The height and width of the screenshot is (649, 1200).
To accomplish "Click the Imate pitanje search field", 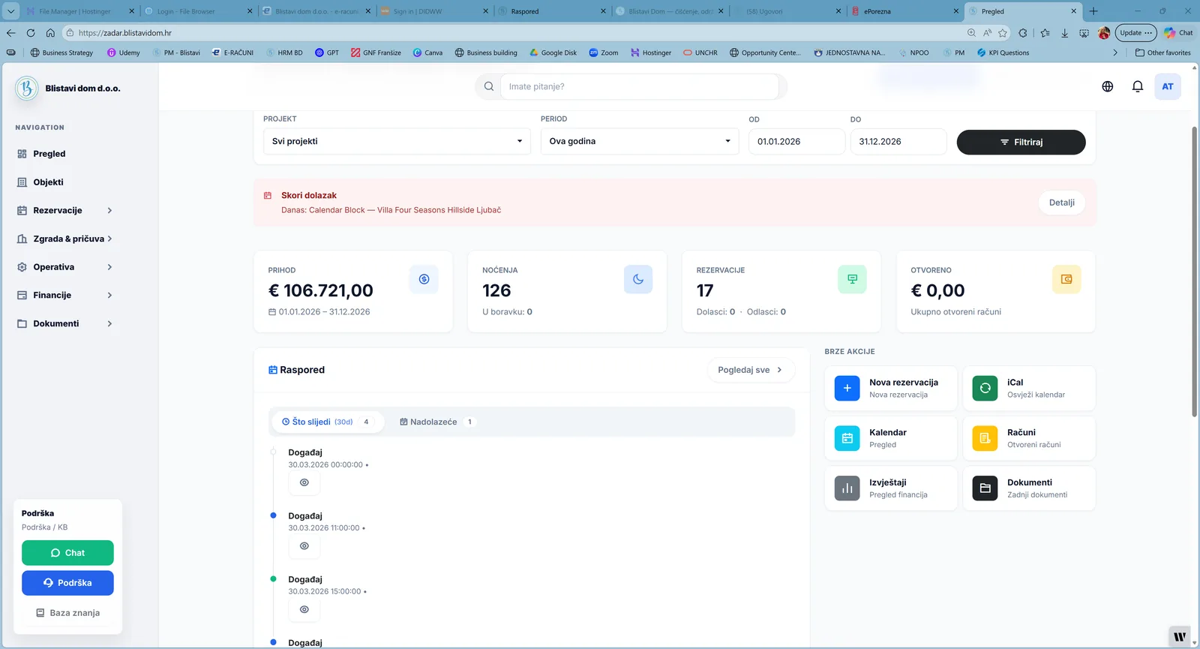I will tap(639, 86).
